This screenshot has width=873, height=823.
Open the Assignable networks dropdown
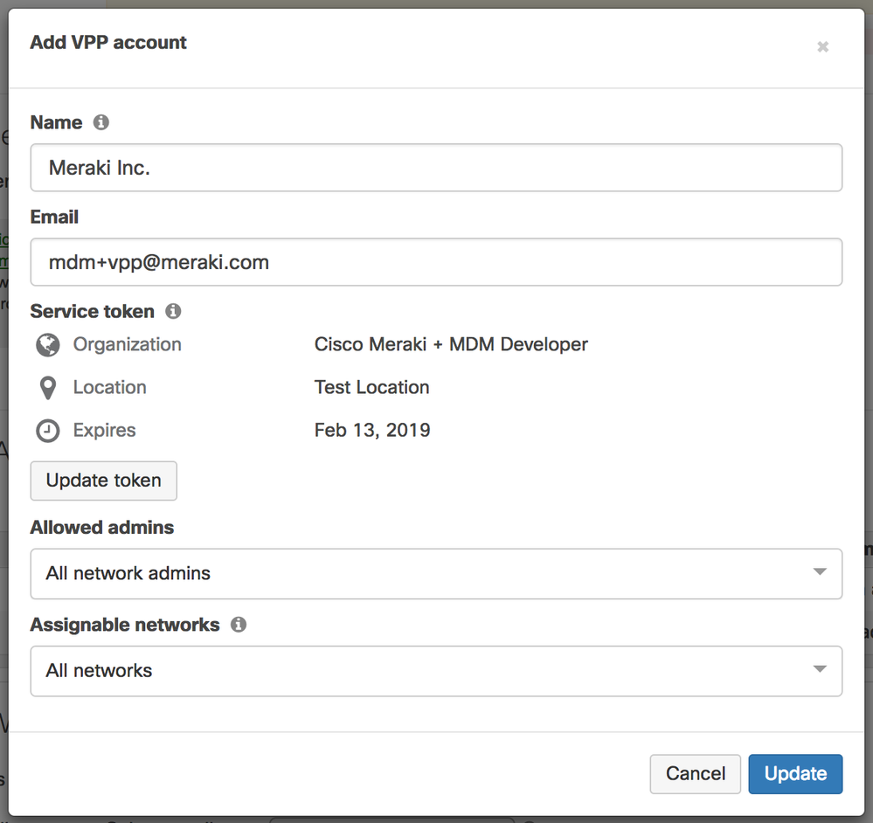tap(436, 671)
